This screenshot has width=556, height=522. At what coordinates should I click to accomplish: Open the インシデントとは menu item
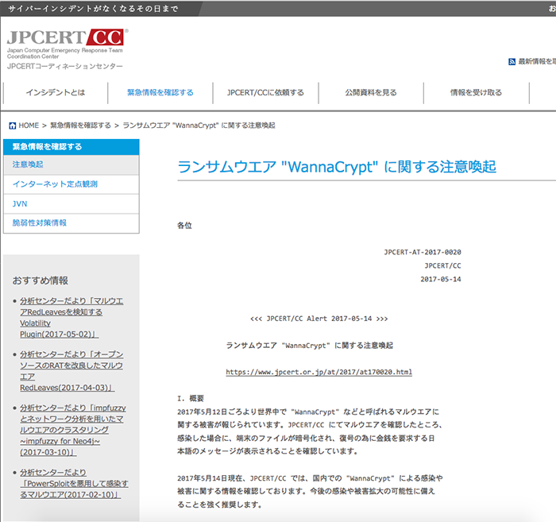pos(56,92)
